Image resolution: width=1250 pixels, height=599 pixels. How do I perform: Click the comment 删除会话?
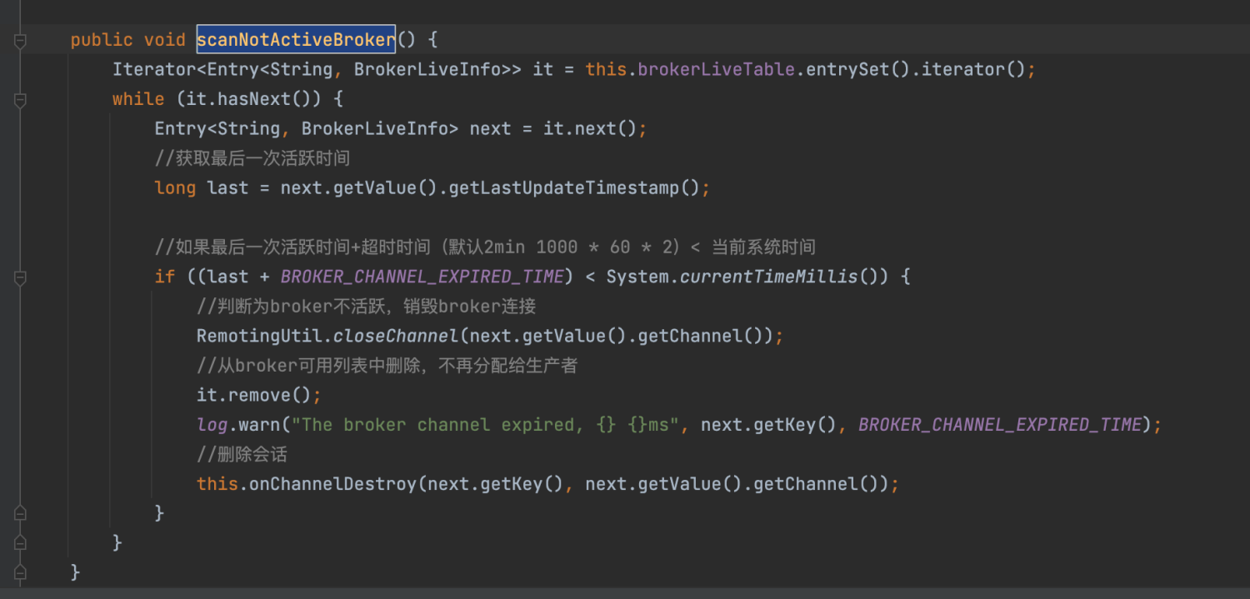242,454
